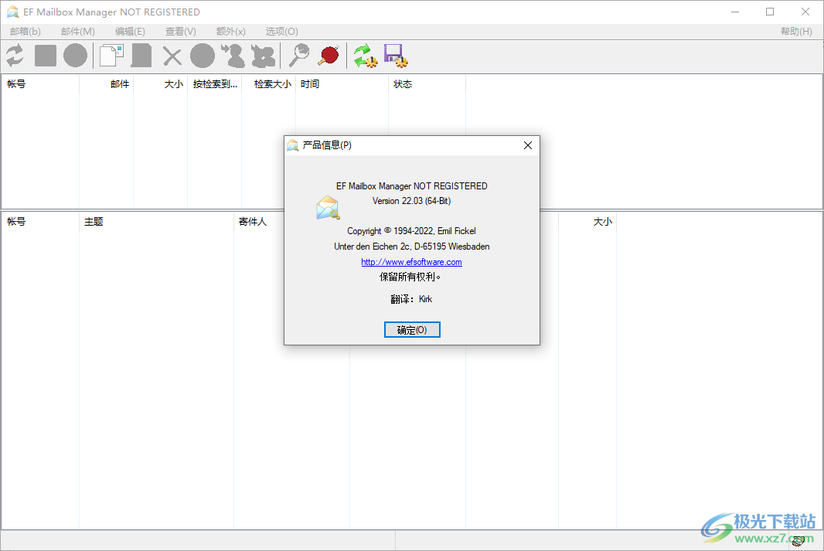This screenshot has width=824, height=551.
Task: Open the efsoftware.com hyperlink
Action: (411, 262)
